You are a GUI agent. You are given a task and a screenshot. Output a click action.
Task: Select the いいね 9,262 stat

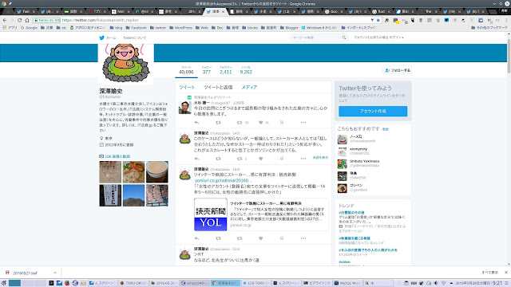(246, 70)
